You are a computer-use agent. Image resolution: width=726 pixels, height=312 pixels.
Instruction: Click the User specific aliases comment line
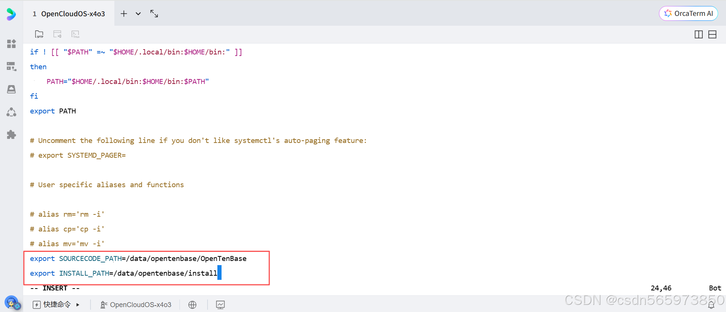(x=107, y=185)
